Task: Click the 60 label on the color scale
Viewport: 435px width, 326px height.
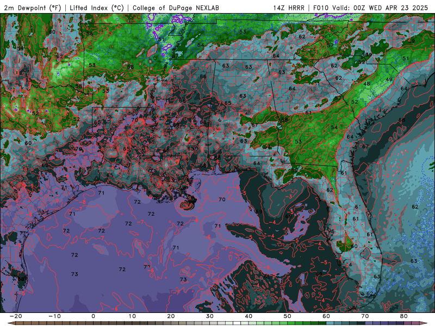Action: coord(326,316)
